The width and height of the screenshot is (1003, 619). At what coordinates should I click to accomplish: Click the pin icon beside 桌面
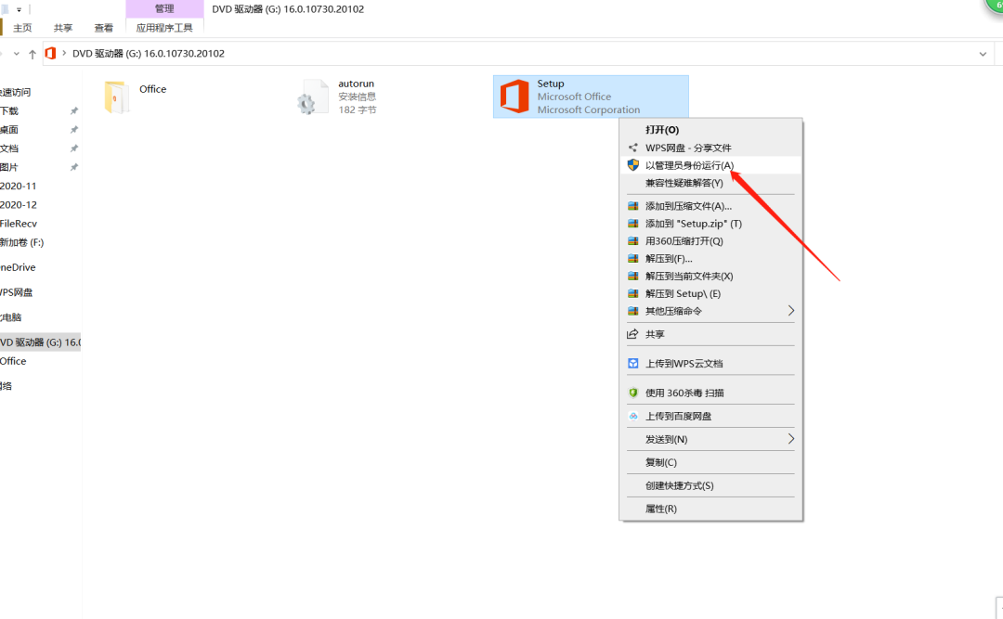click(74, 130)
